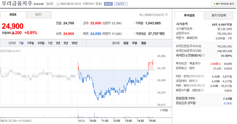The height and width of the screenshot is (124, 237).
Task: Show the 일봉 candlestick chart
Action: (126, 43)
